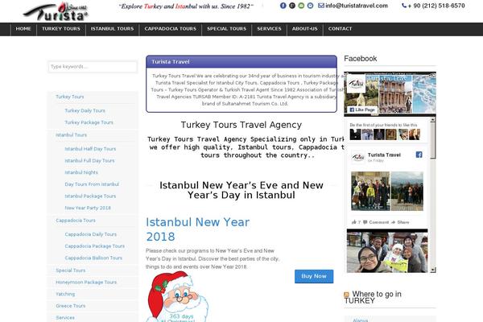
Task: Open the SPECIAL TOURS menu
Action: 227,29
